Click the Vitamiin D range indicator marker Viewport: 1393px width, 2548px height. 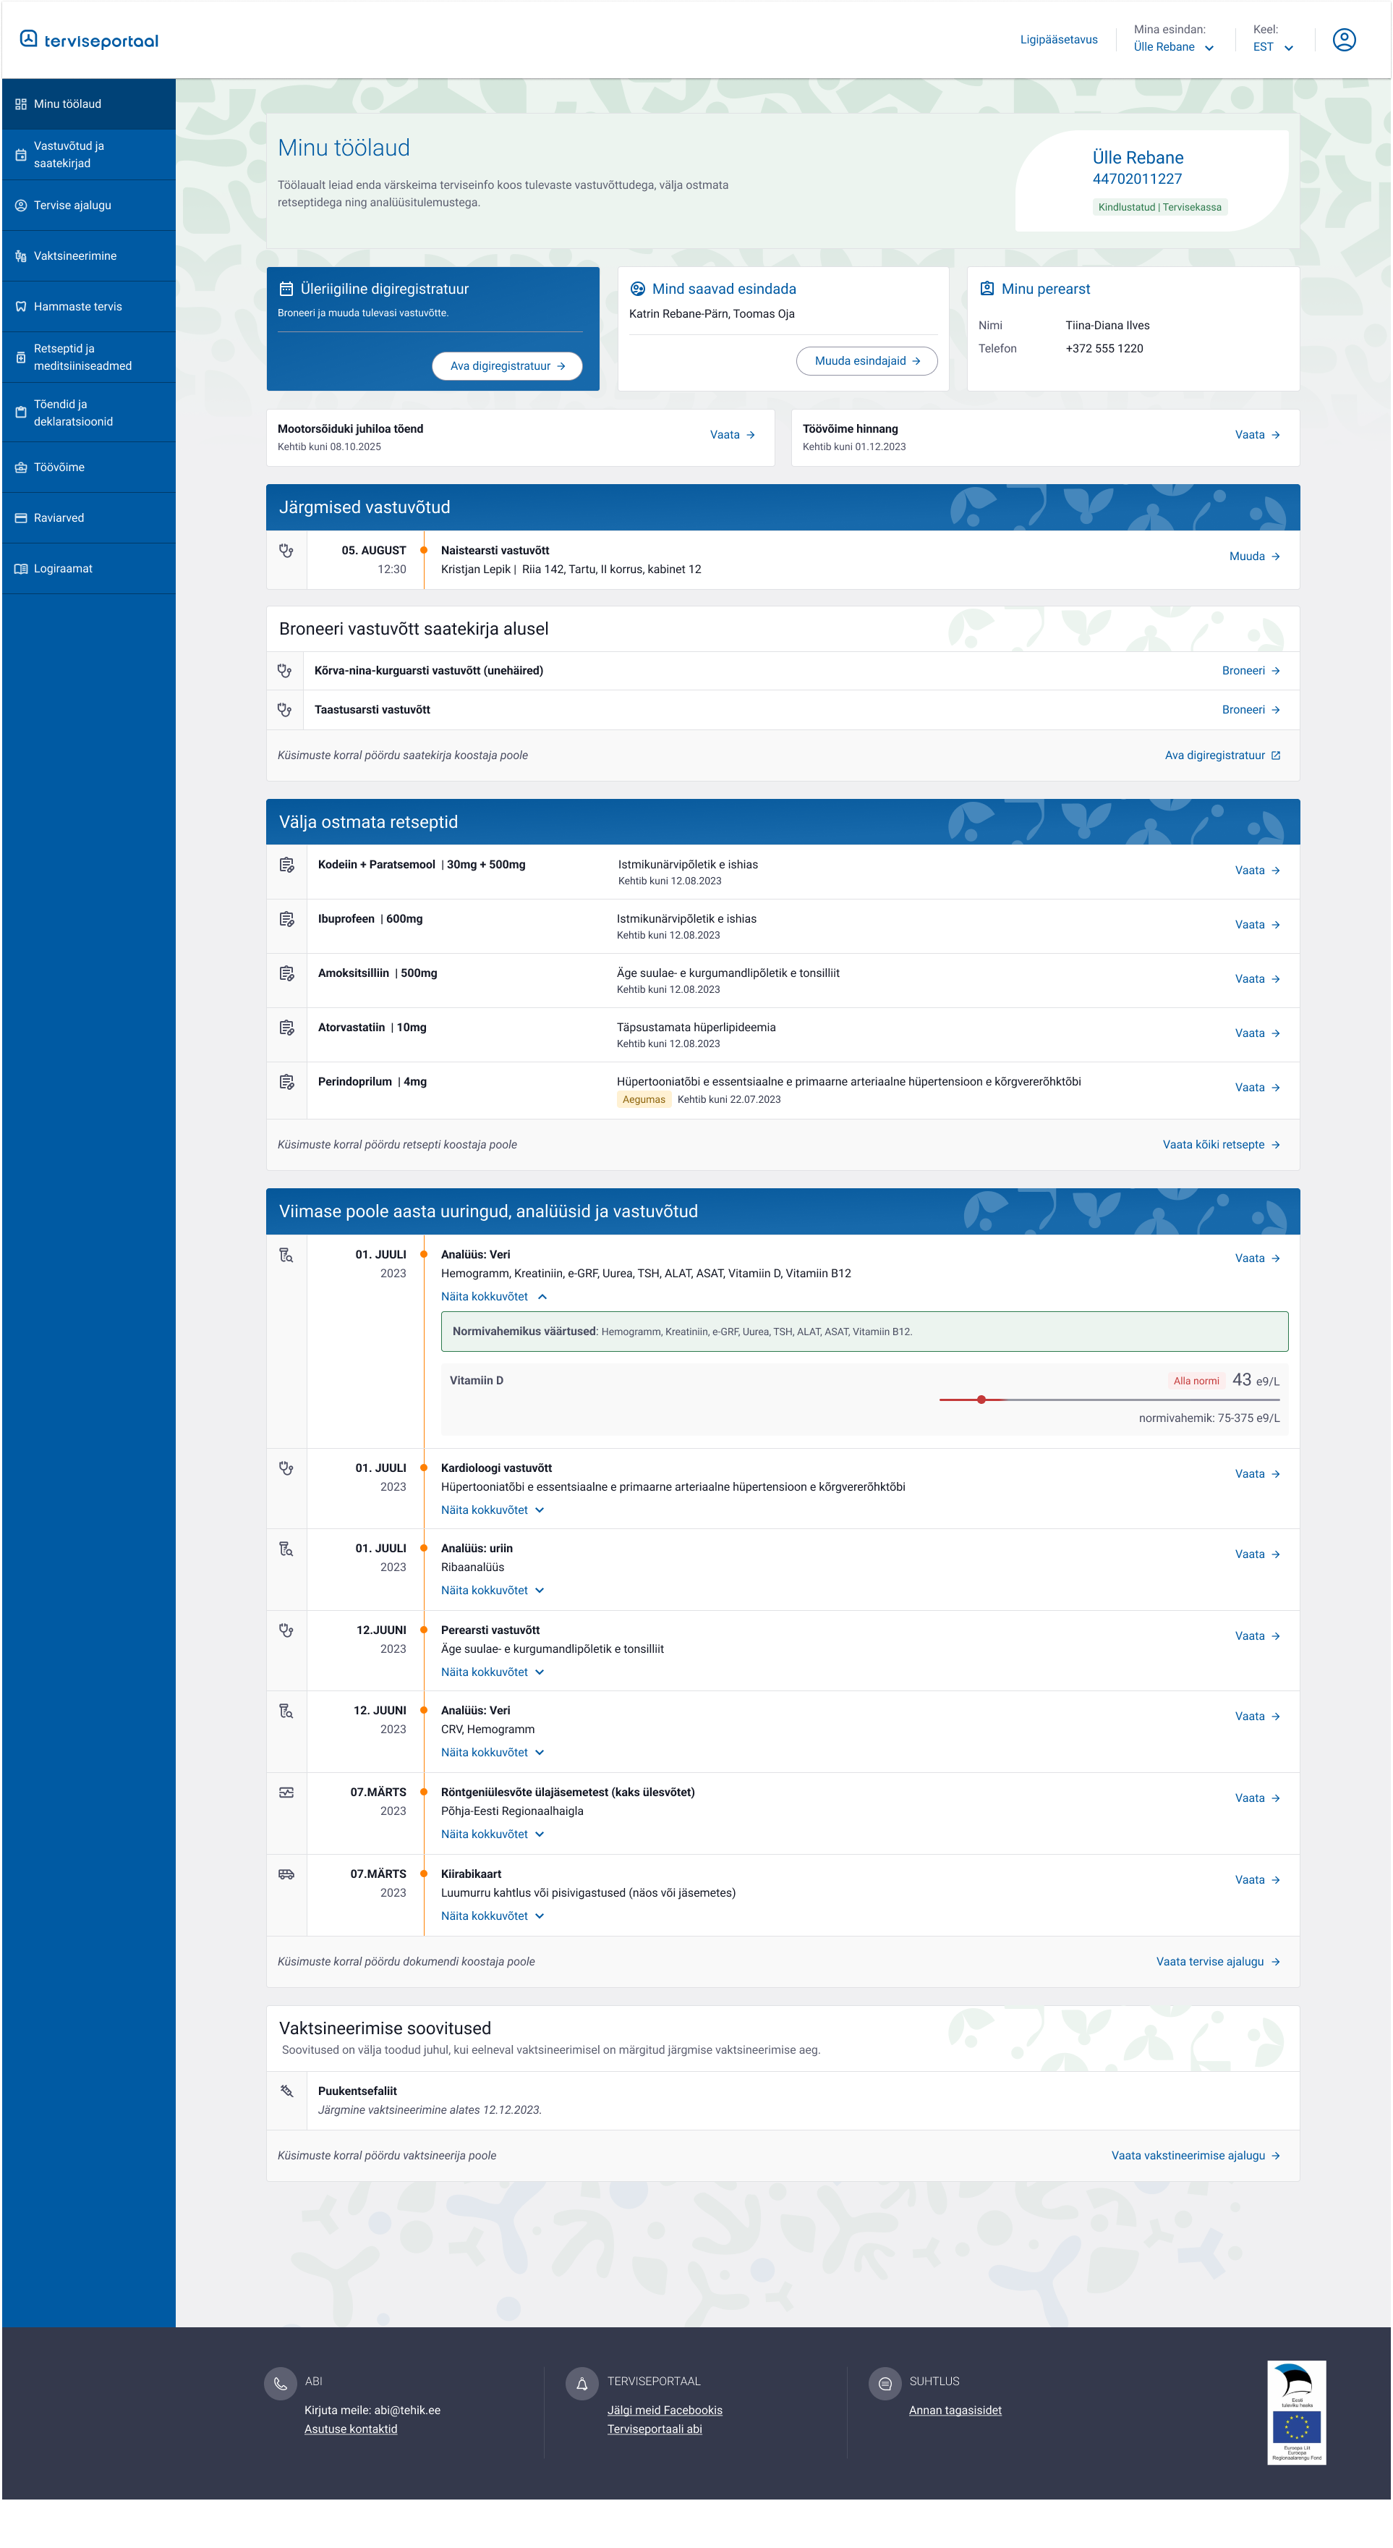point(981,1400)
